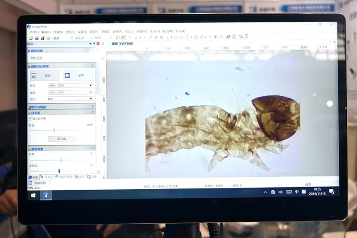Open the preview resolution 1600 × 1200 dropdown
The width and height of the screenshot is (357, 238).
tap(91, 85)
